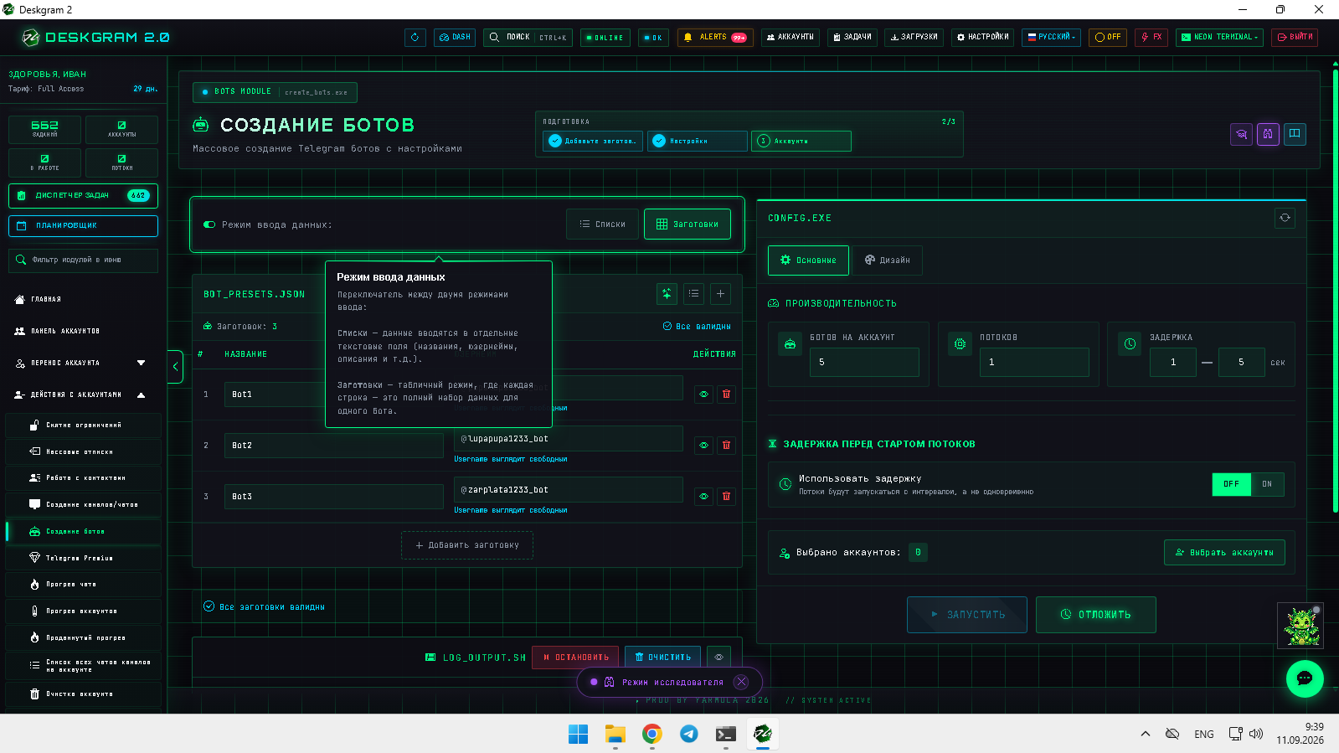Toggle visibility eye for Bot1 row
1339x753 pixels.
click(x=703, y=394)
